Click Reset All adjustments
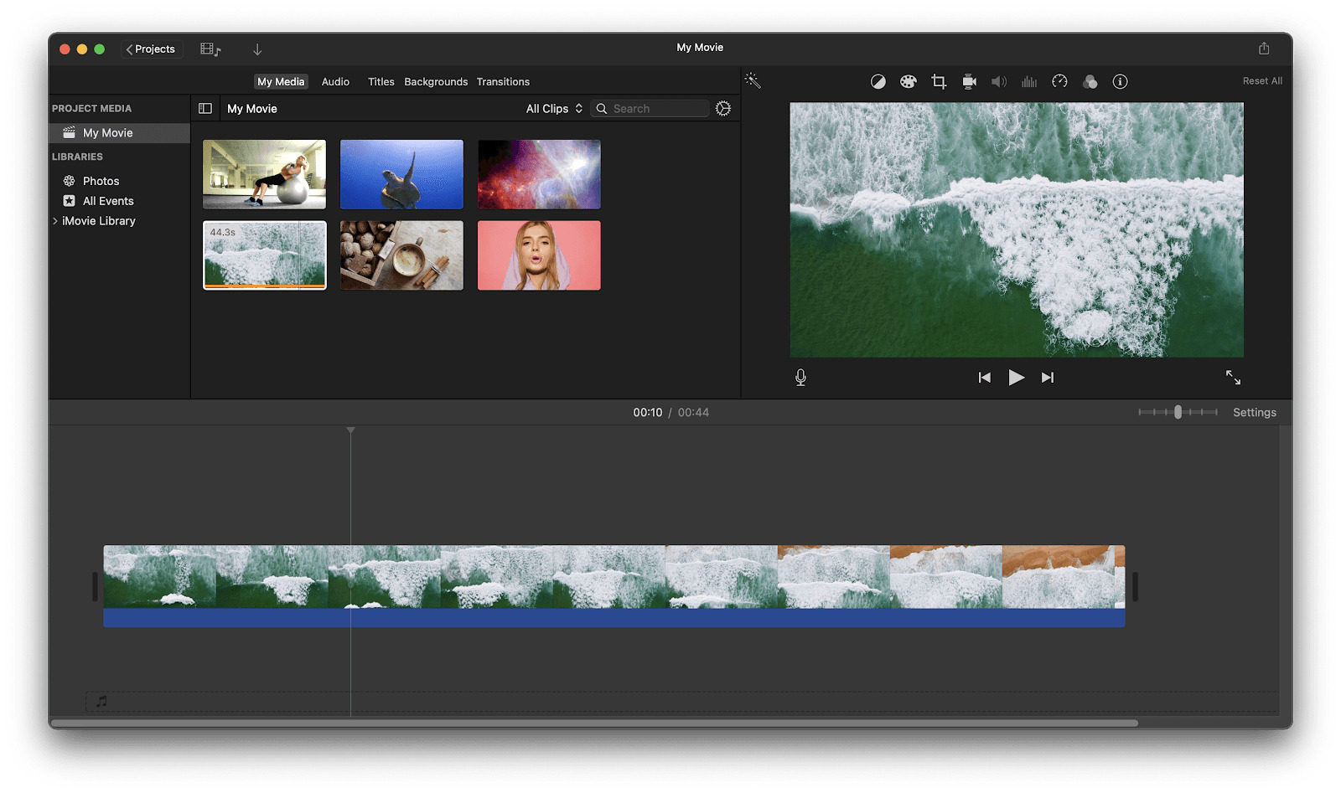Screen dimensions: 1341x793 pos(1261,80)
